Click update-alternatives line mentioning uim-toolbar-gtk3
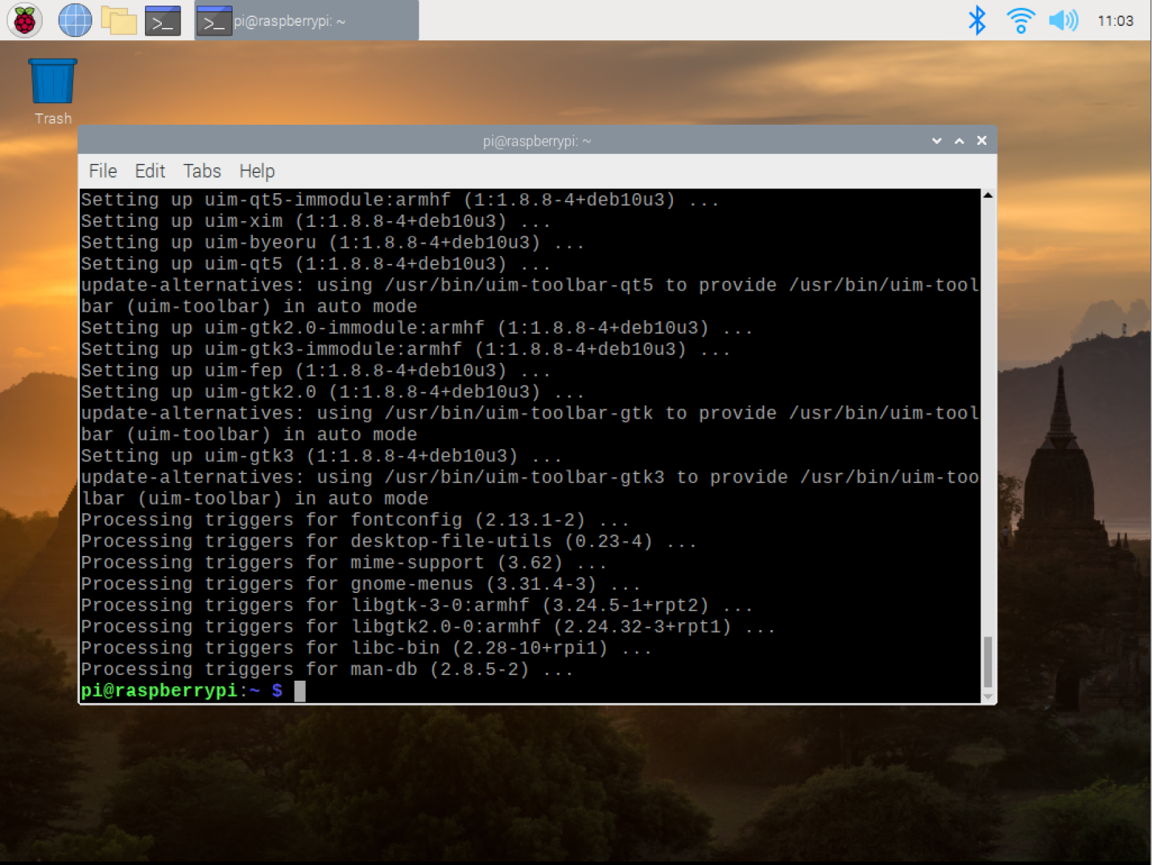The image size is (1152, 865). point(530,488)
